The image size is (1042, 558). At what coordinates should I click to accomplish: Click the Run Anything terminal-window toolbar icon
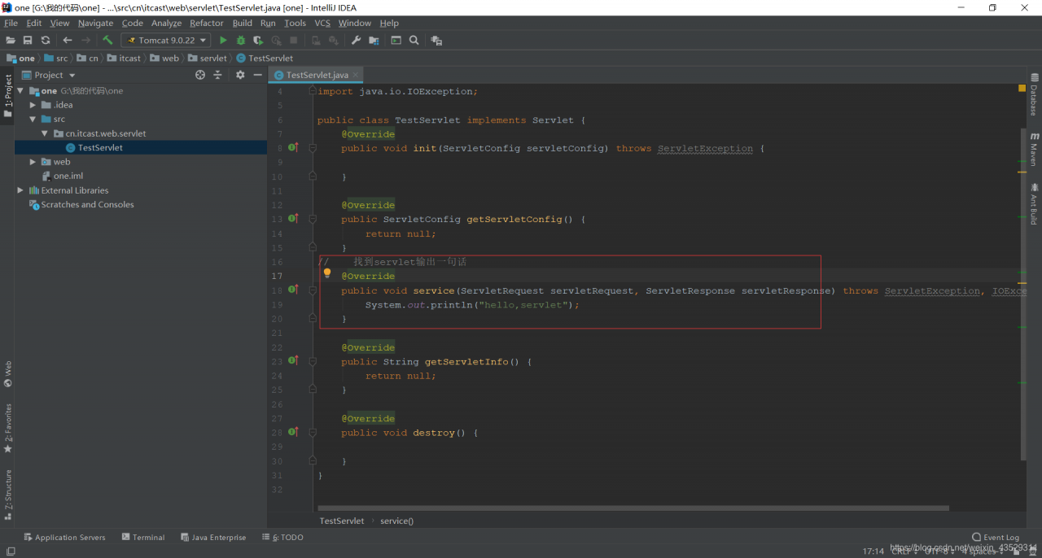click(396, 40)
